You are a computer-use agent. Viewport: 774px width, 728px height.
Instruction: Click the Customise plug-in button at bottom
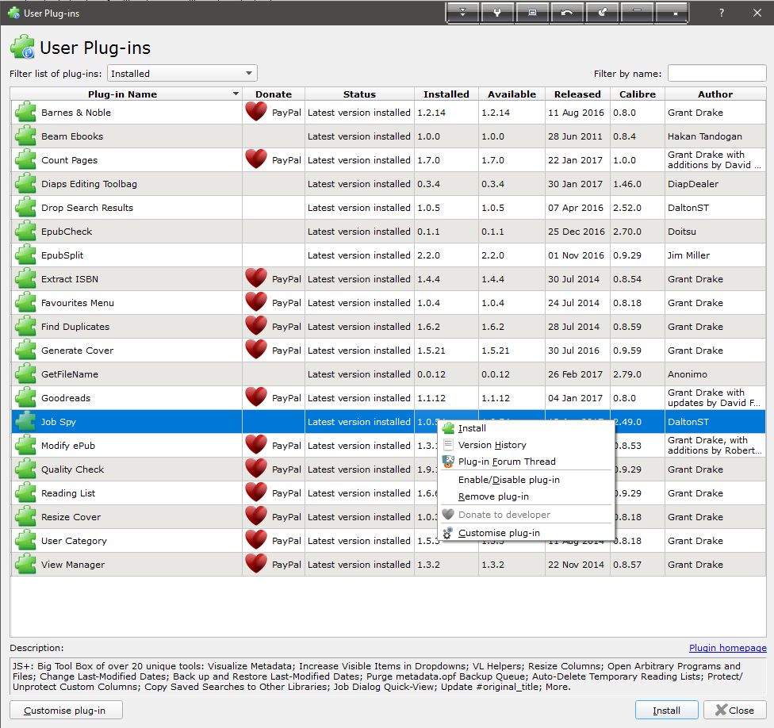(66, 711)
